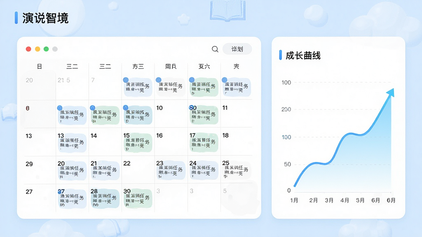Click the yellow window control dot
The image size is (422, 237).
point(38,49)
